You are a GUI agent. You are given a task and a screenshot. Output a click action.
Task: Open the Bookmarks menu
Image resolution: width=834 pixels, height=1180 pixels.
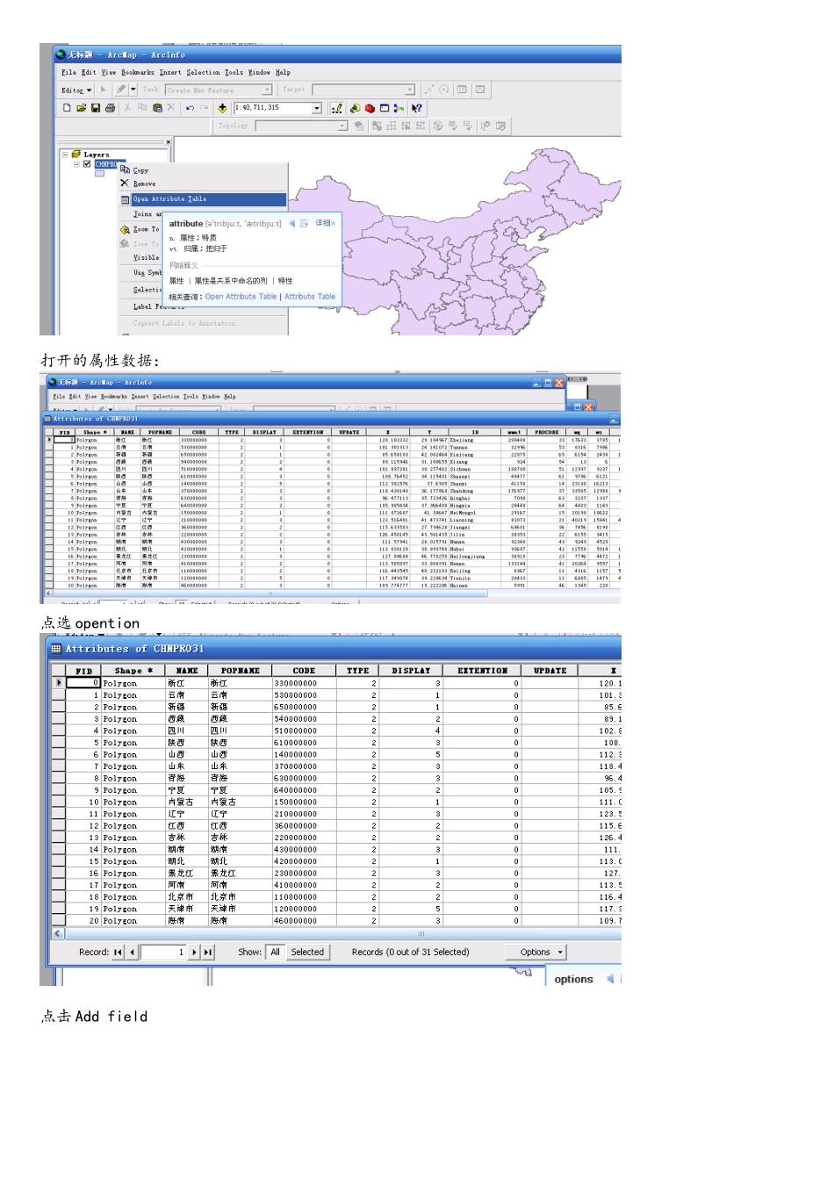137,73
